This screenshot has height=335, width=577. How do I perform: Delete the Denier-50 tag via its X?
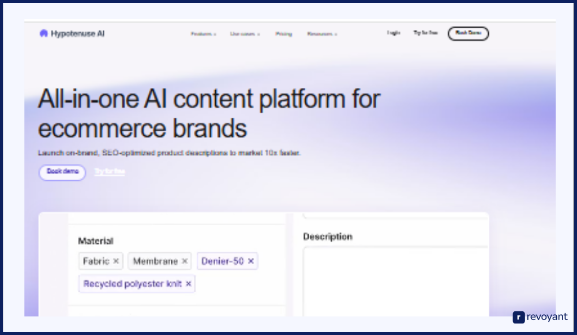pyautogui.click(x=251, y=261)
